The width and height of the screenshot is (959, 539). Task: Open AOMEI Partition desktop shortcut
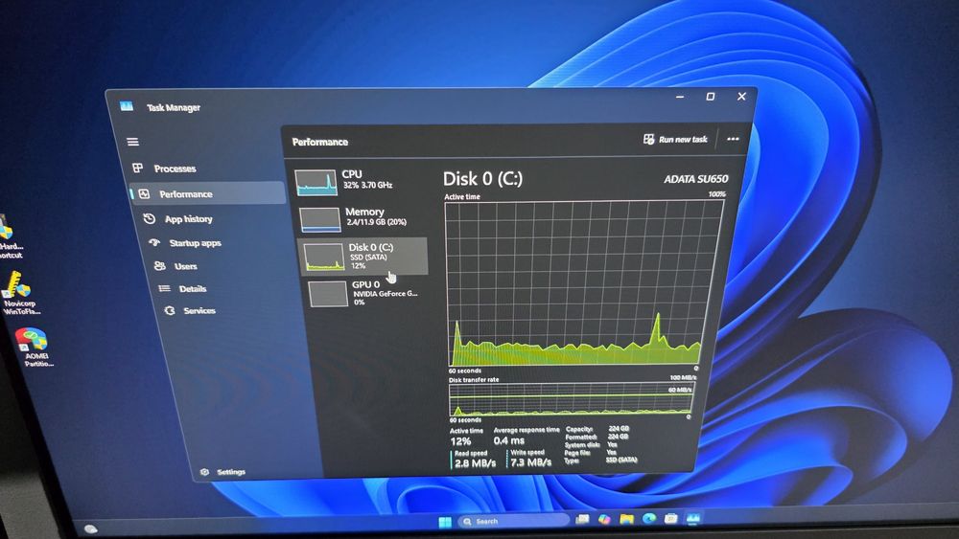click(35, 348)
